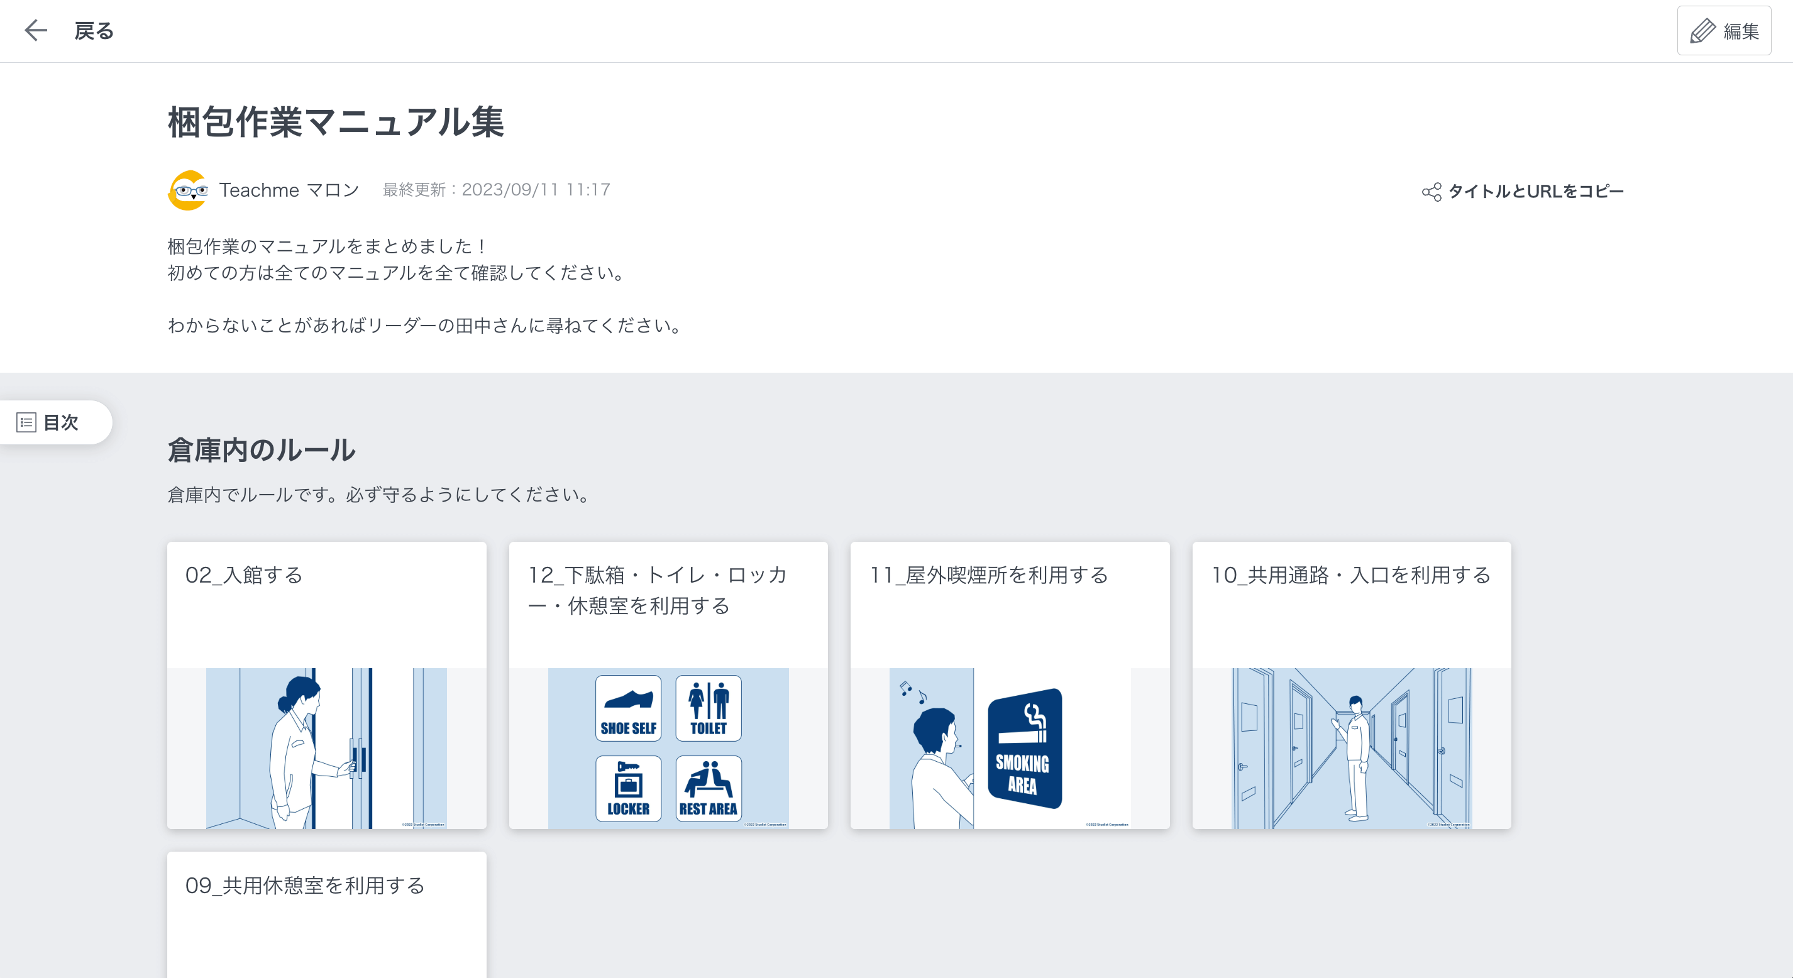
Task: Select the 梱包作業マニュアル集 title
Action: click(337, 122)
